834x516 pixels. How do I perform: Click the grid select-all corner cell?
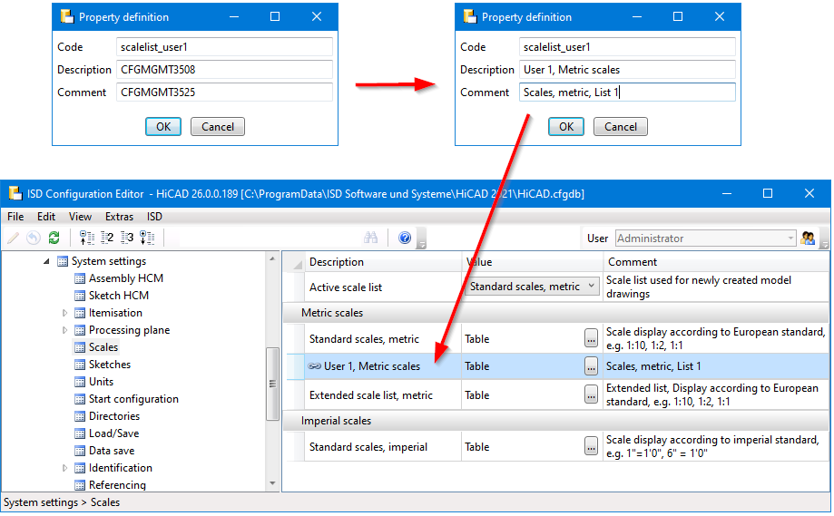294,262
